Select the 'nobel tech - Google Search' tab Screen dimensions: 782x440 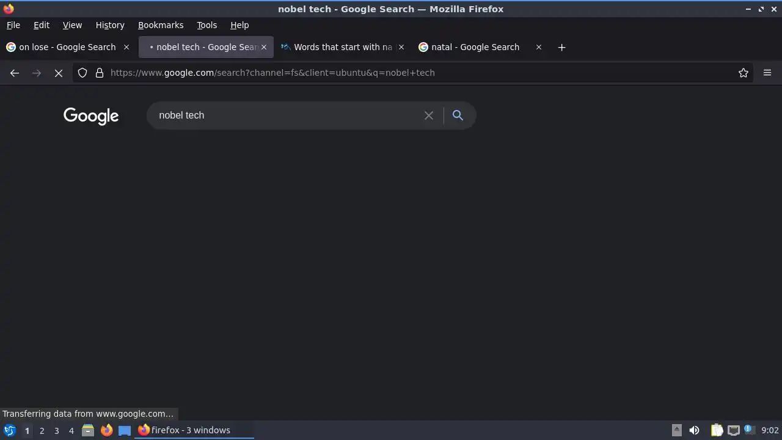click(206, 47)
